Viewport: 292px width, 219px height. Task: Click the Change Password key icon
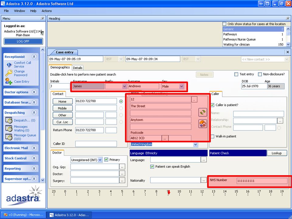click(x=9, y=73)
